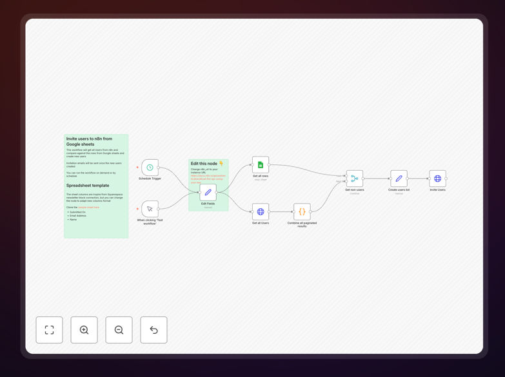The width and height of the screenshot is (505, 377).
Task: Zoom out of the workflow canvas
Action: [119, 330]
